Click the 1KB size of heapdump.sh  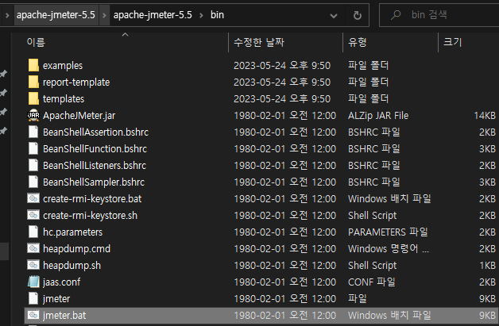[x=487, y=265]
